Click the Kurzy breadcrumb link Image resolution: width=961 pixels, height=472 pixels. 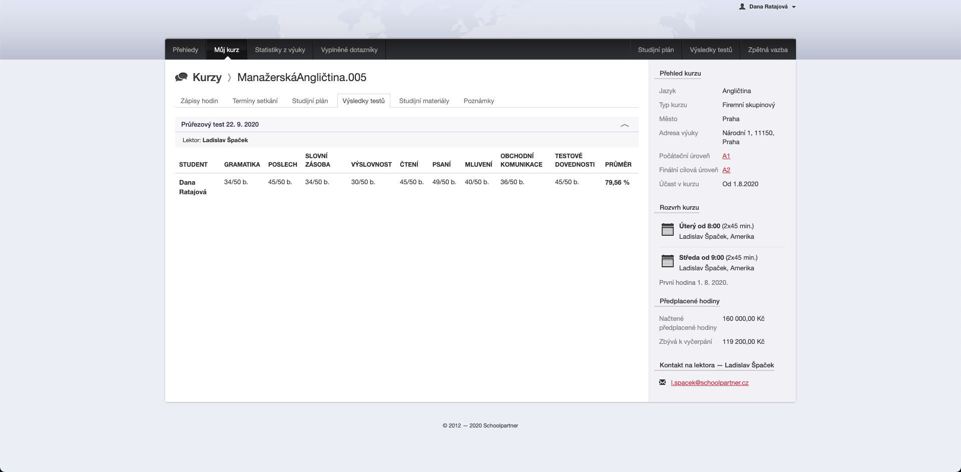pos(207,77)
